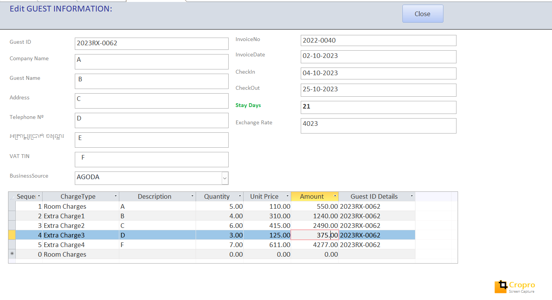Expand the Quantity column header dropdown
The image size is (552, 300).
tap(240, 196)
